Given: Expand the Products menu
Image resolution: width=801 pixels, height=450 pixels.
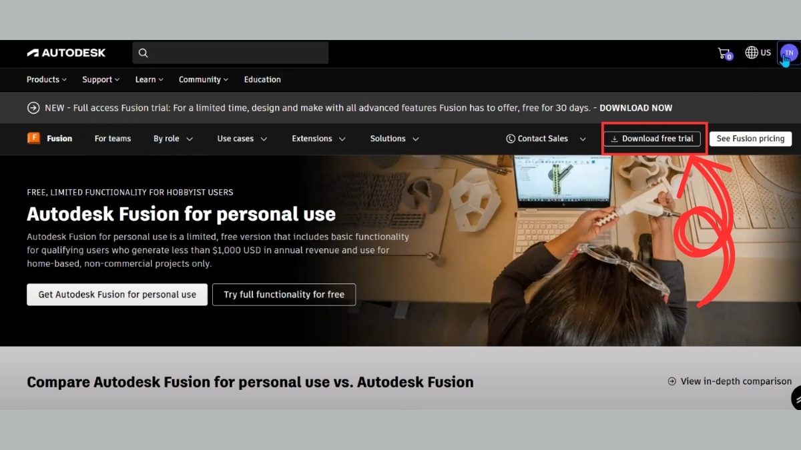Looking at the screenshot, I should tap(47, 79).
